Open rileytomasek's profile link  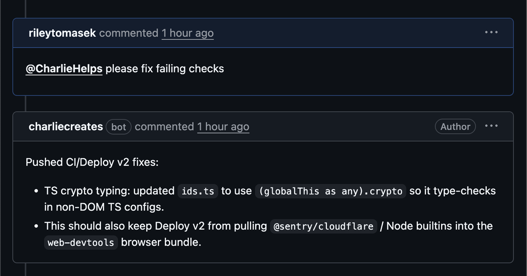[x=62, y=33]
